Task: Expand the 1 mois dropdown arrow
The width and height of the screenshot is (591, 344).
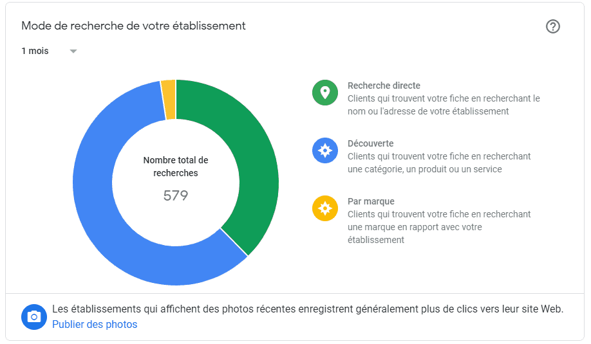Action: point(73,51)
